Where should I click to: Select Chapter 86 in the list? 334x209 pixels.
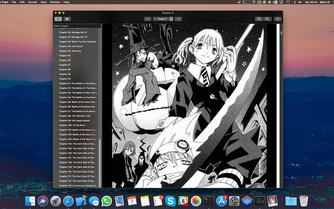(65, 60)
